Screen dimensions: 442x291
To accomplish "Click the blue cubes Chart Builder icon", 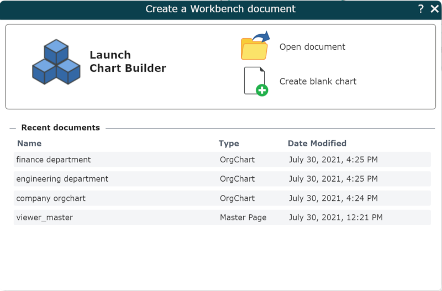I will 56,62.
